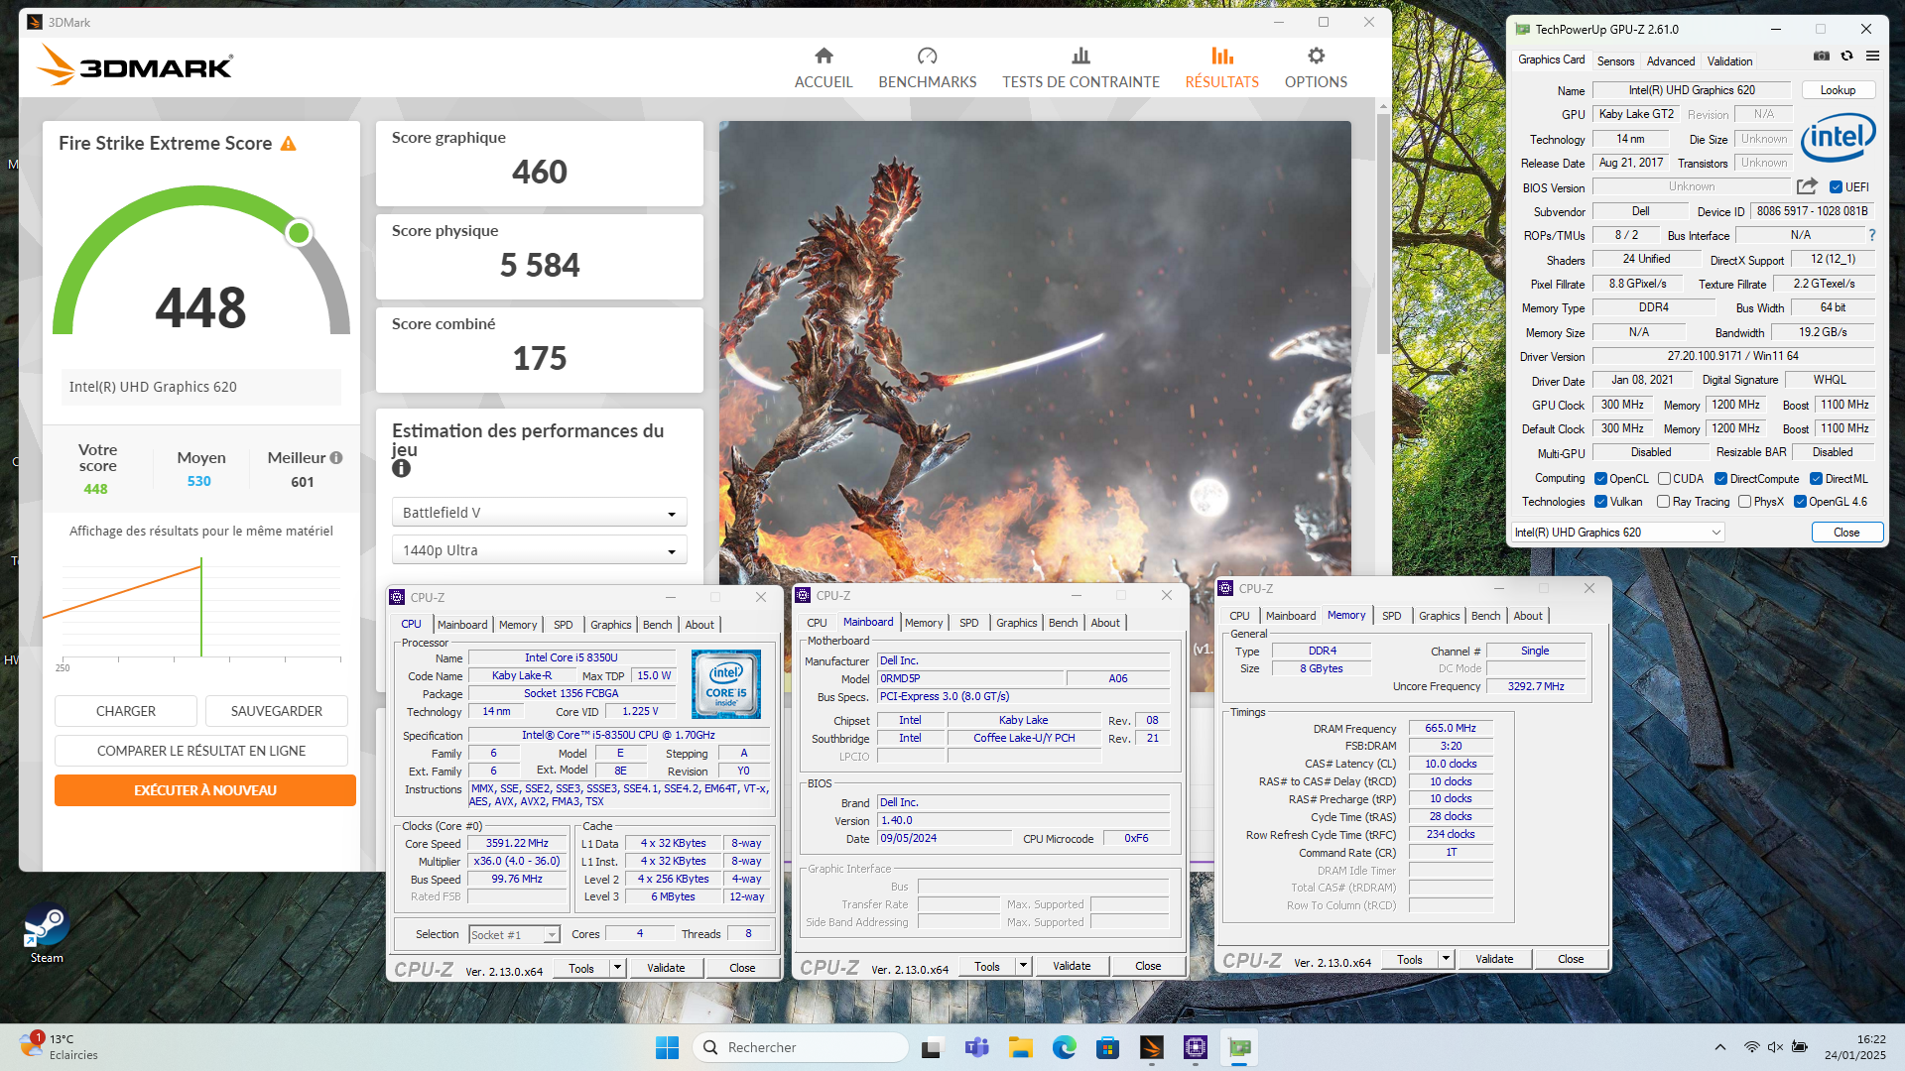The image size is (1905, 1071).
Task: Switch to Sensors tab in GPU-Z
Action: click(x=1615, y=61)
